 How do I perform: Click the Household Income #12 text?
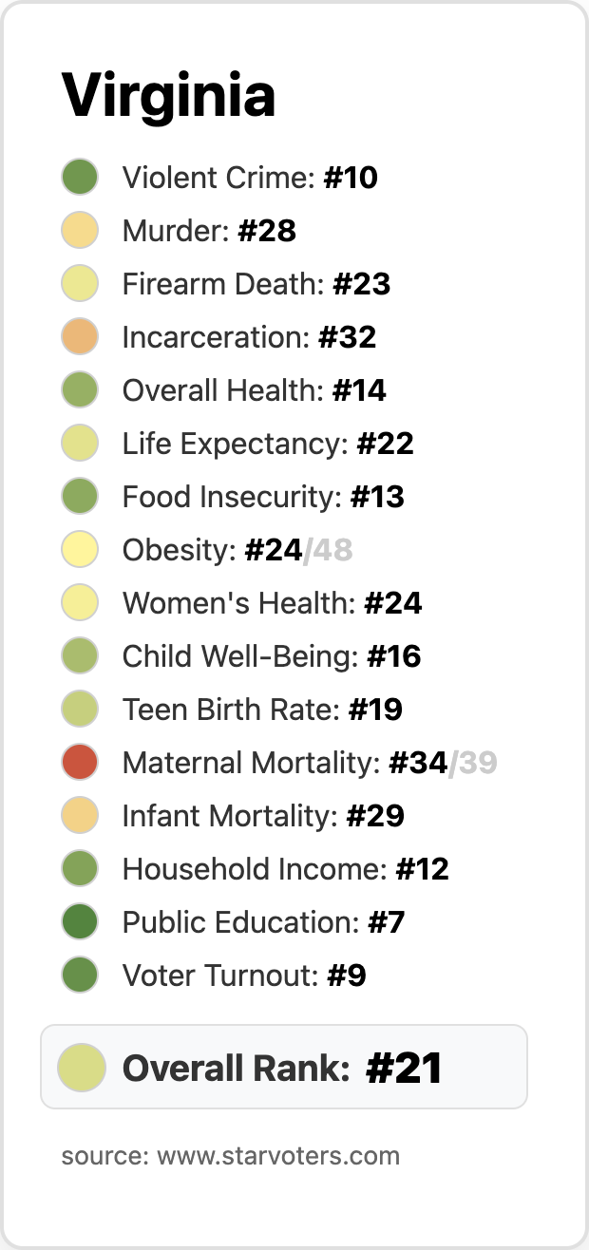pyautogui.click(x=285, y=869)
